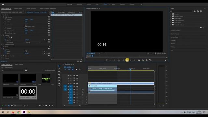Open Program monitor zoom level dropdown
This screenshot has width=208, height=117.
click(x=101, y=53)
